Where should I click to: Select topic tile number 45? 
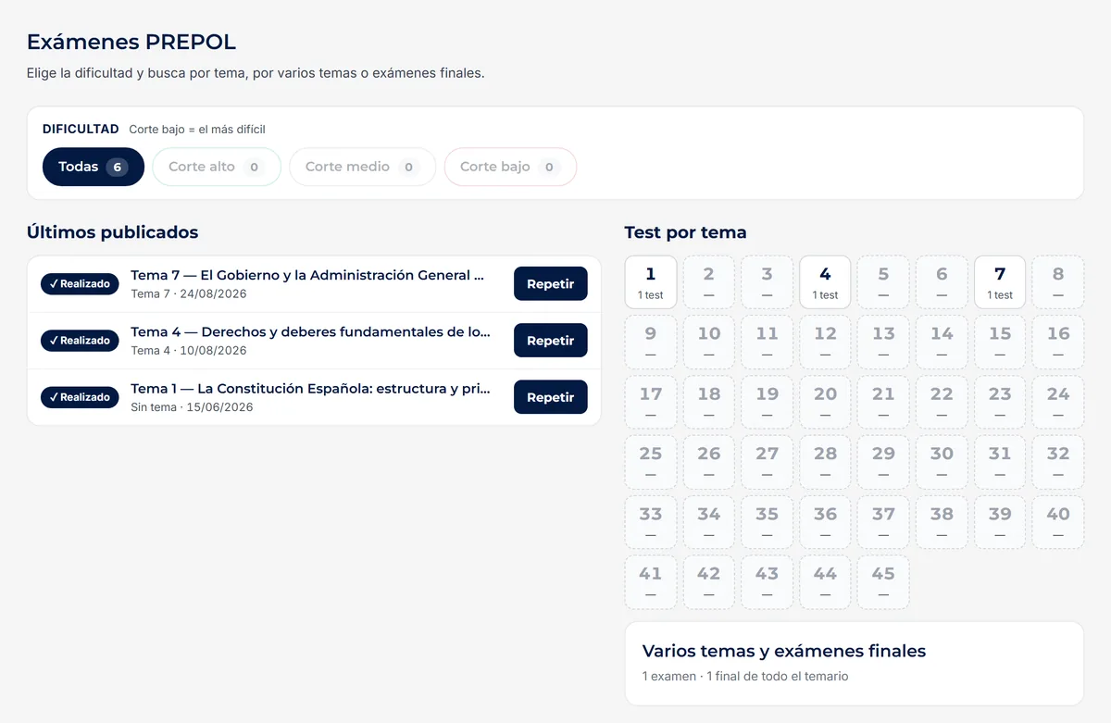point(883,583)
